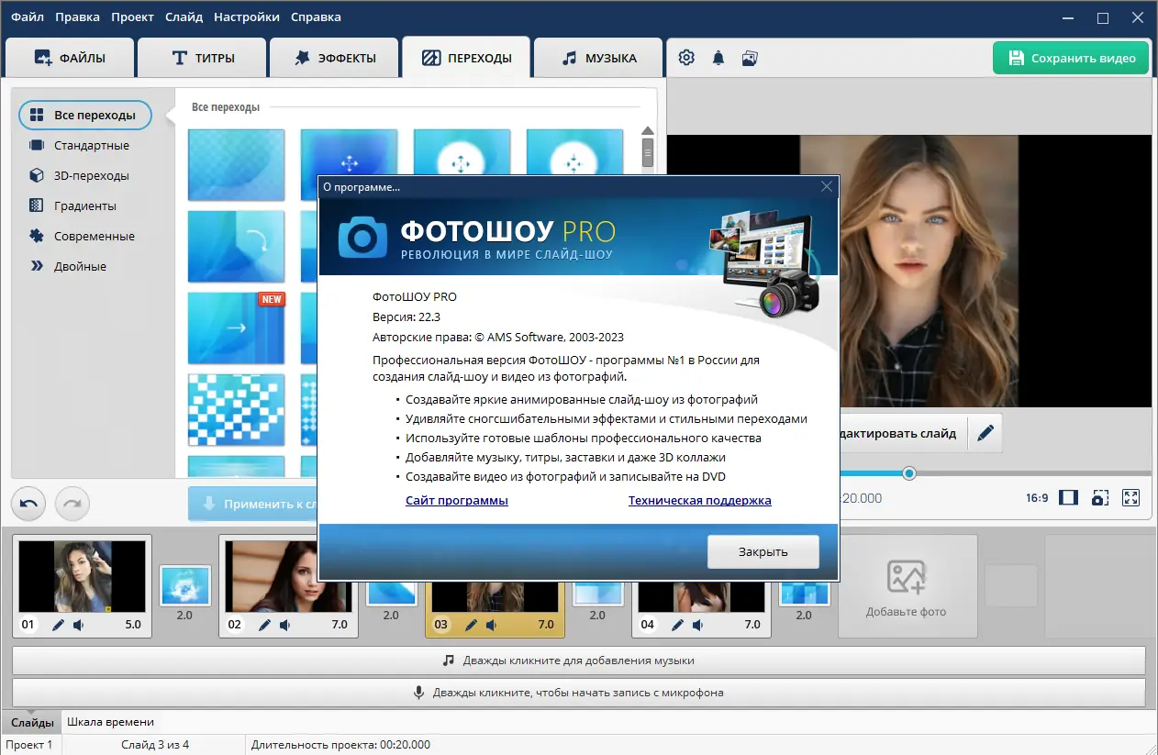Click pencil icon next to edit slide button
Viewport: 1158px width, 755px height.
pos(985,433)
